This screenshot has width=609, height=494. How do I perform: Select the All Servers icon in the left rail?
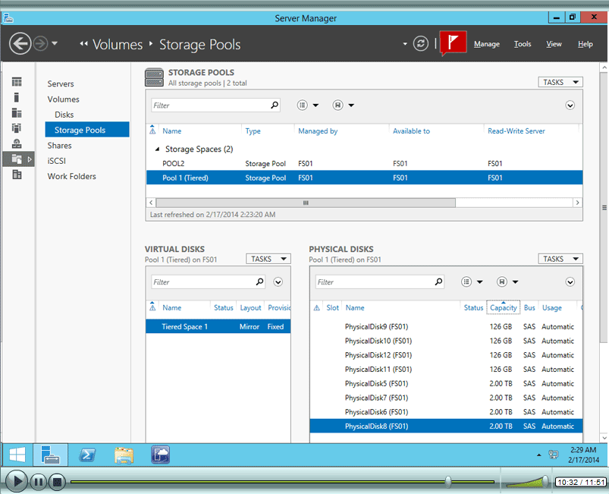[17, 113]
